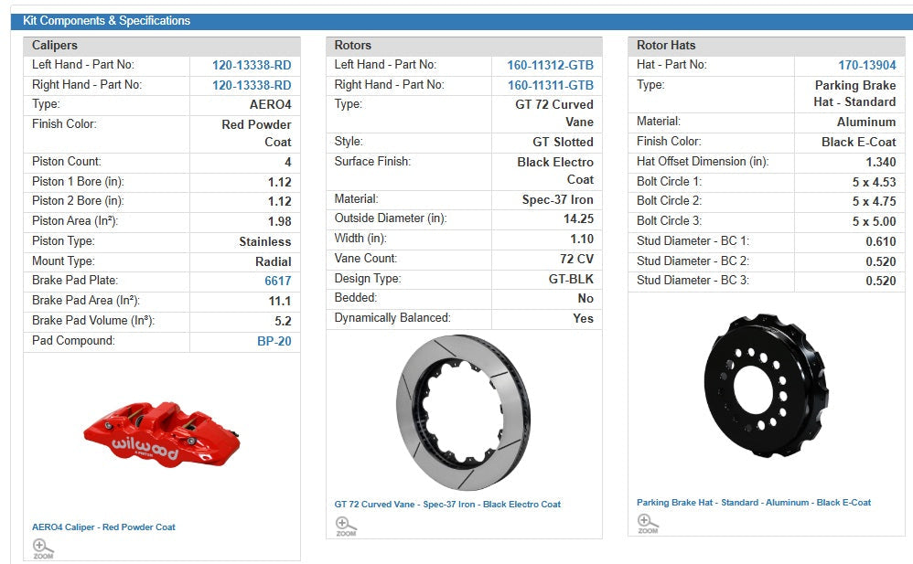Click Parking Brake Hat - Standard caption link
Viewport: 913px width, 564px height.
click(753, 502)
